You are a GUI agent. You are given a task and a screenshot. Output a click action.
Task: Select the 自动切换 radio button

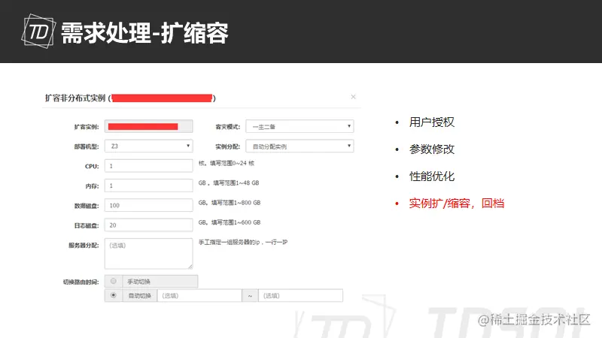tap(114, 295)
